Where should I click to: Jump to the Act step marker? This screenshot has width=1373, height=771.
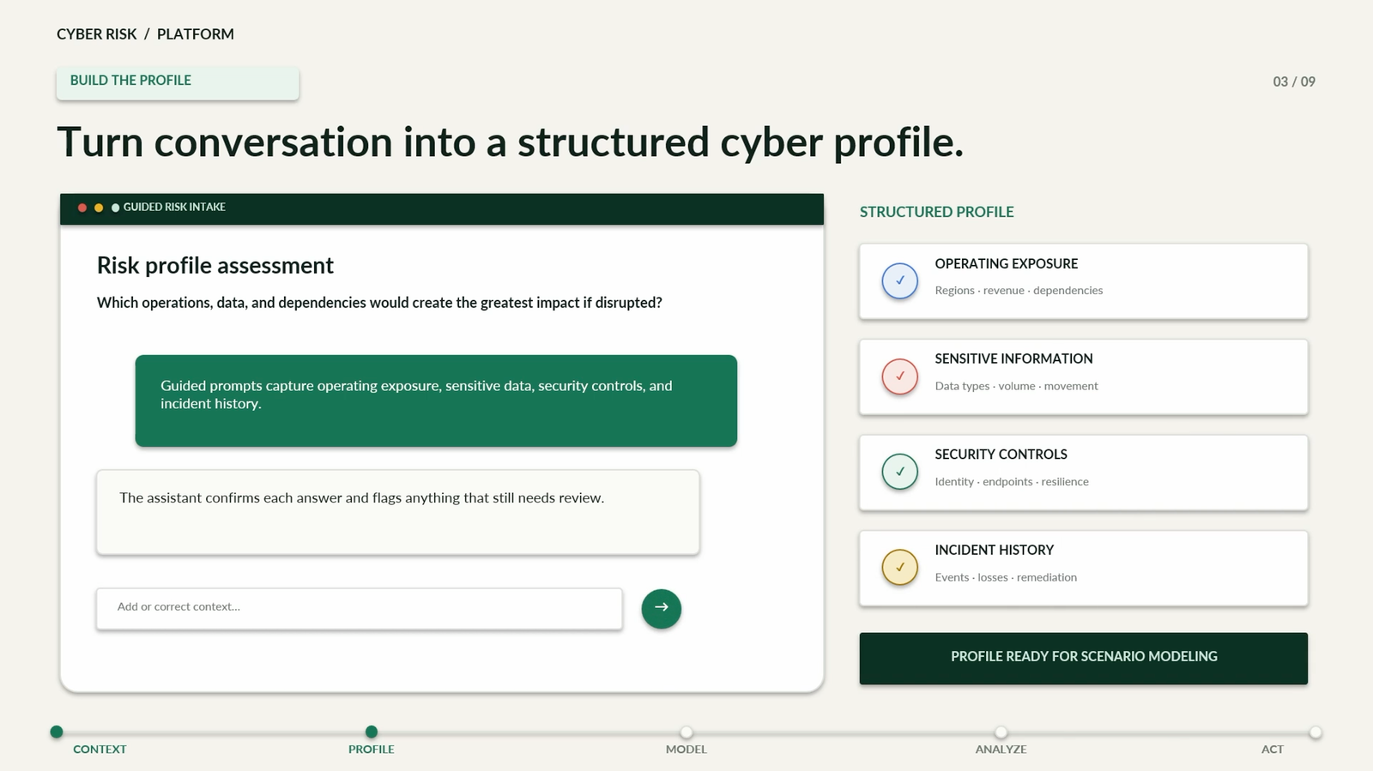tap(1316, 732)
